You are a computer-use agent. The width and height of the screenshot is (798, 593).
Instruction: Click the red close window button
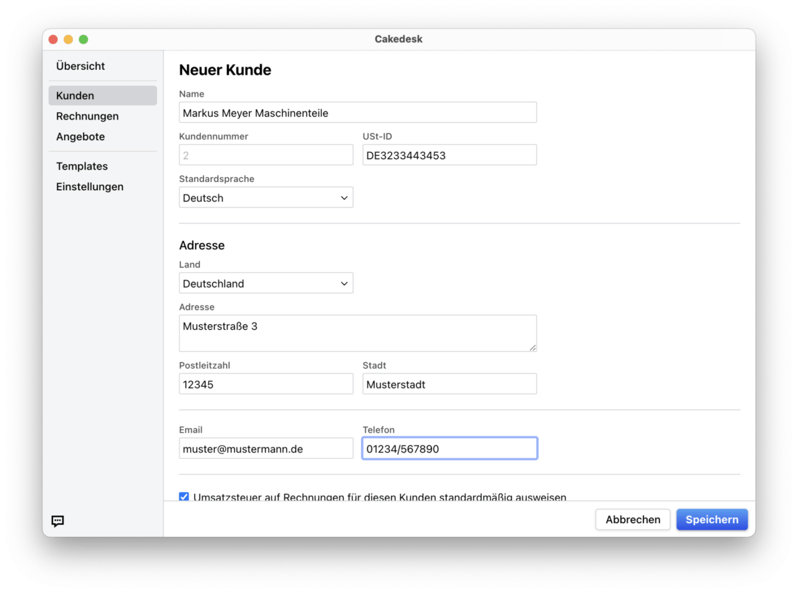coord(53,39)
